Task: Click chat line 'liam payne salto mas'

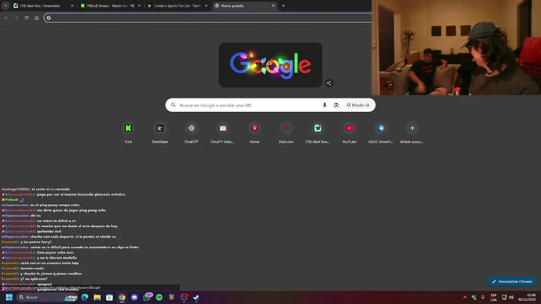Action: (x=55, y=252)
